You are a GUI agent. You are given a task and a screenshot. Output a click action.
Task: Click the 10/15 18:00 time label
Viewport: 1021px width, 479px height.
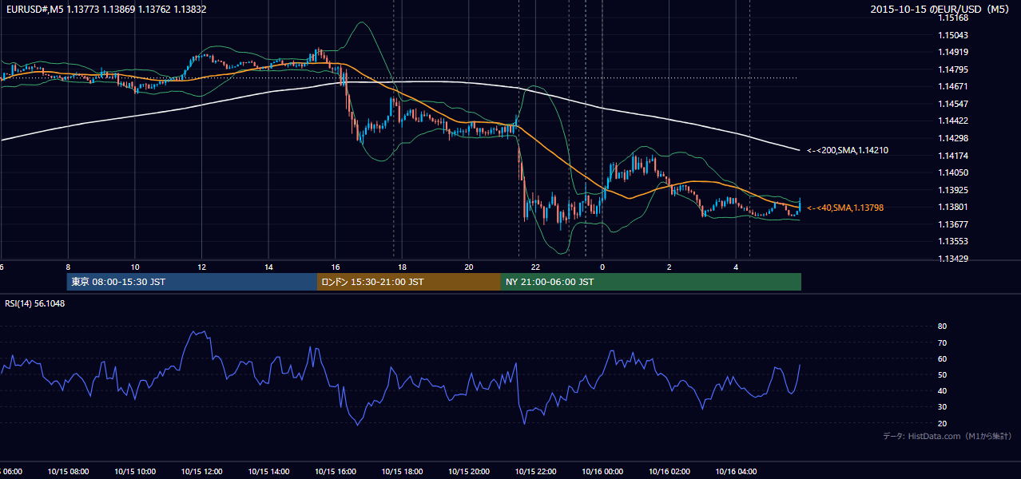click(402, 472)
